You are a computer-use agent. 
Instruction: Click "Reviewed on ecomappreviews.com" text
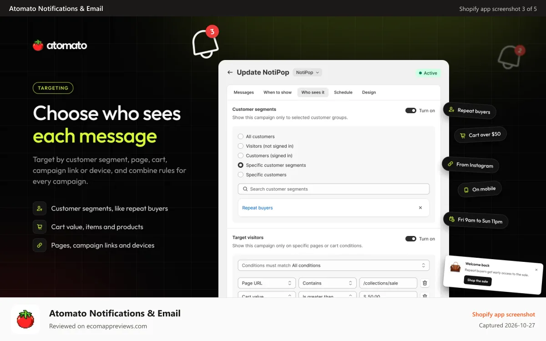point(98,326)
